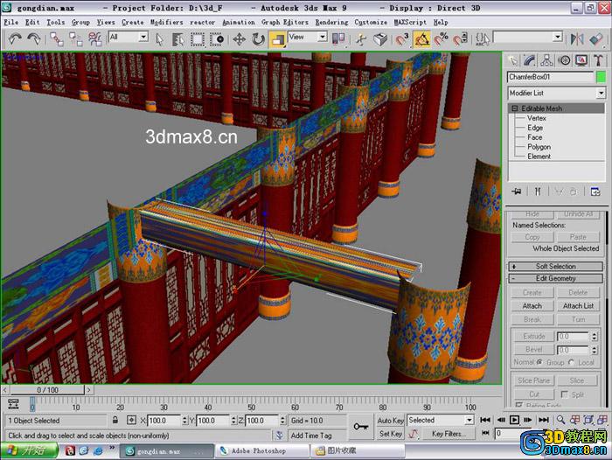
Task: Select the Unlink Selection tool
Action: pyautogui.click(x=76, y=39)
